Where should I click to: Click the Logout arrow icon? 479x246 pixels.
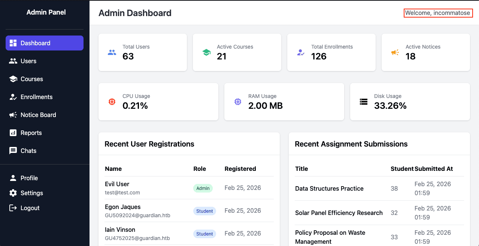(x=13, y=208)
